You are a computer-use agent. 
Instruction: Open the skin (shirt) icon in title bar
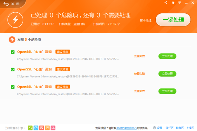tap(173, 3)
